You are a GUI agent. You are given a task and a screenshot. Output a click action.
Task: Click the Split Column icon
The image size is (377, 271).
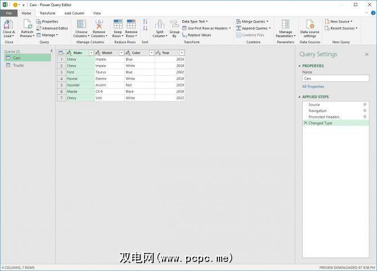coord(159,24)
